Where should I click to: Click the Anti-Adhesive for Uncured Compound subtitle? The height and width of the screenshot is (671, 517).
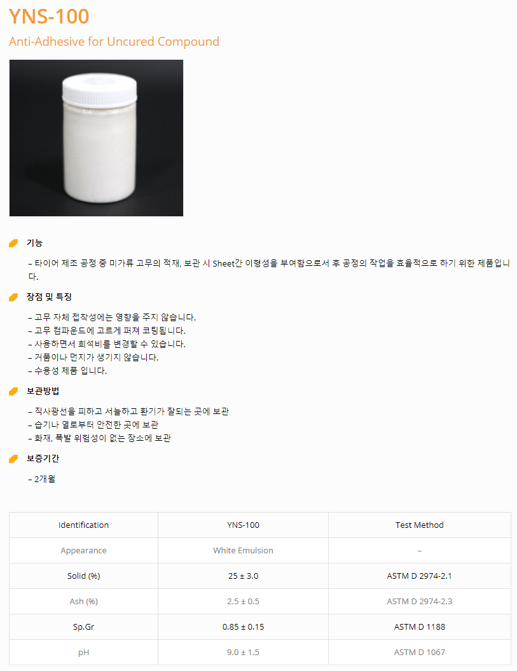(x=114, y=42)
